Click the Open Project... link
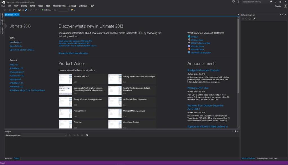This screenshot has height=165, width=288. coord(16,46)
